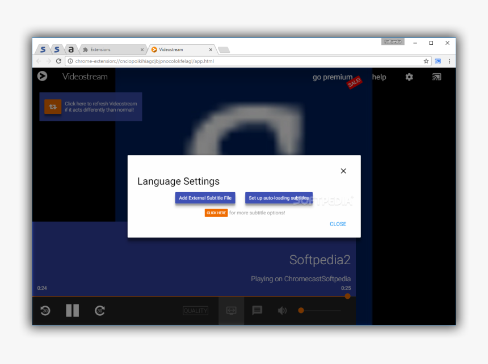
Task: Click the playback progress handle
Action: pos(347,296)
